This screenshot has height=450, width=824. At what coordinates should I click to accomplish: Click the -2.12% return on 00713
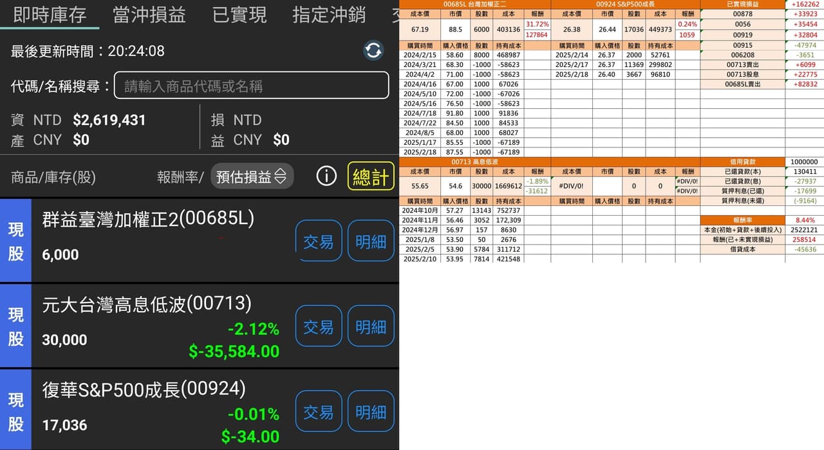point(254,330)
